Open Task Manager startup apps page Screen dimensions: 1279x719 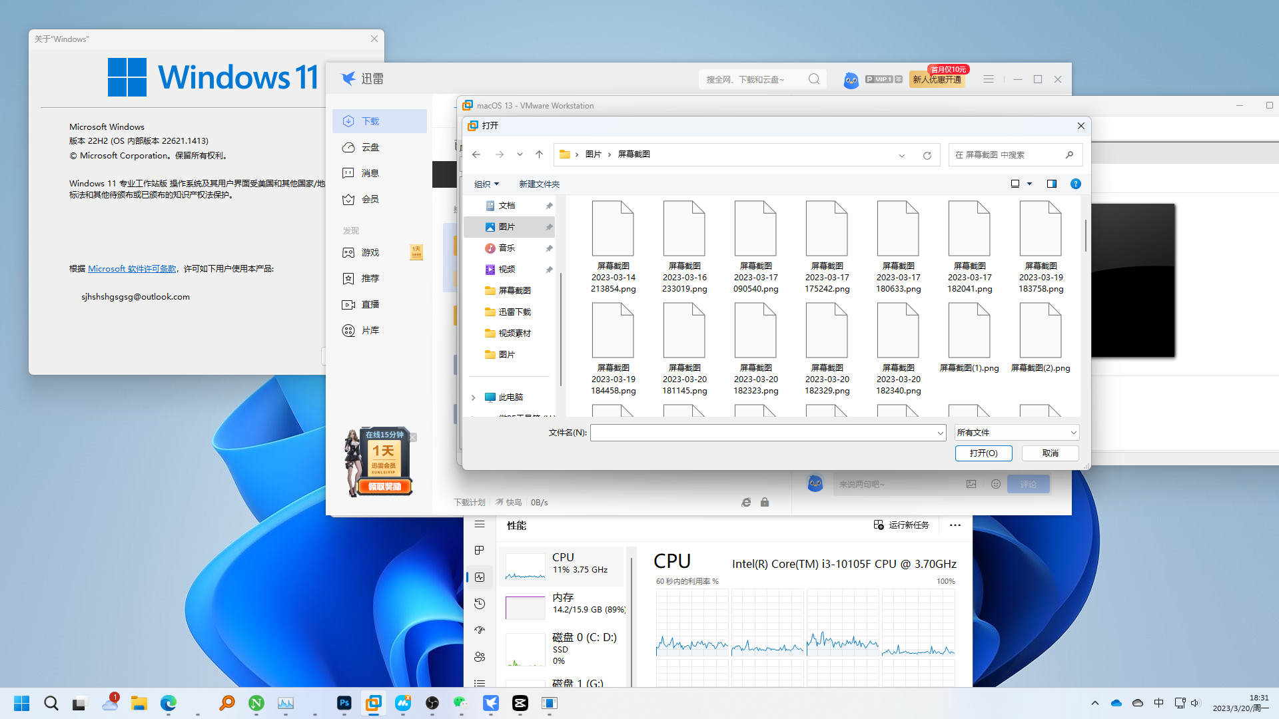[480, 630]
